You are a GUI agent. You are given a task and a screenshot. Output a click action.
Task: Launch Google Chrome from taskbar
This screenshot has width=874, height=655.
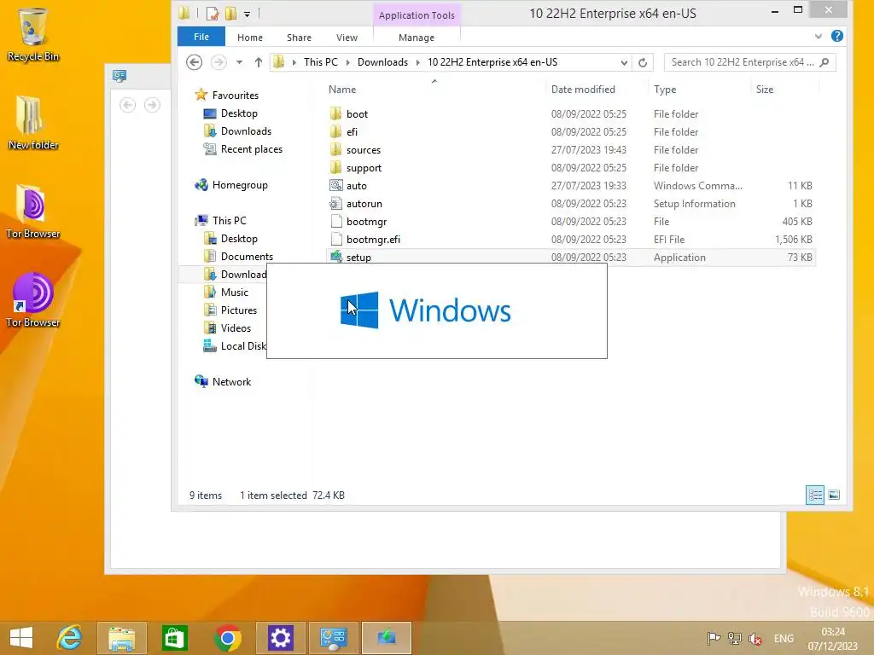(x=227, y=638)
